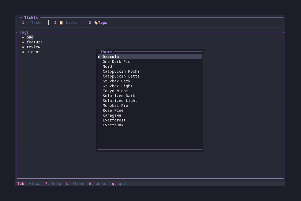Image resolution: width=301 pixels, height=201 pixels.
Task: Select the Nord theme
Action: 107,66
